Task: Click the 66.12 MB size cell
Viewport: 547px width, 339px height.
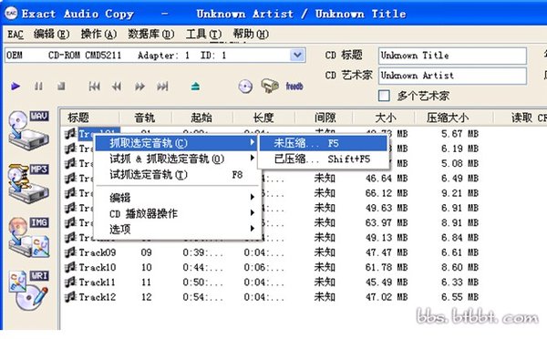Action: click(x=387, y=193)
